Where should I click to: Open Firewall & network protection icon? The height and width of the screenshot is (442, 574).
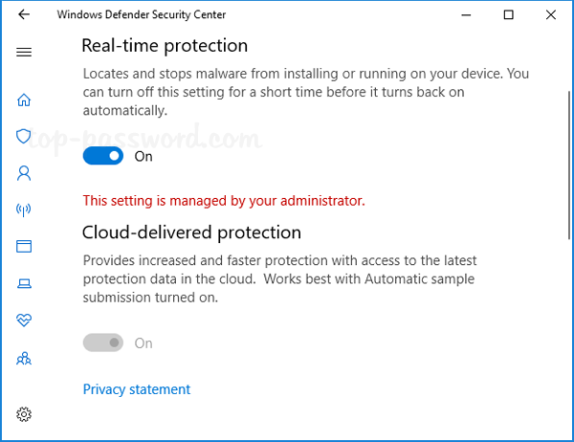pyautogui.click(x=24, y=210)
